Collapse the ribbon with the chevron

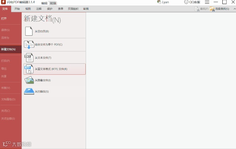coord(235,9)
